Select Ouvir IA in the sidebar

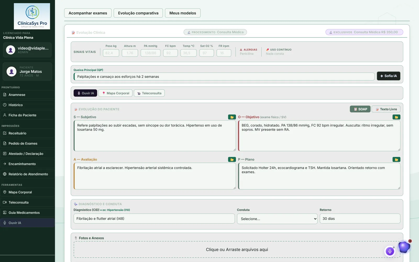click(27, 223)
